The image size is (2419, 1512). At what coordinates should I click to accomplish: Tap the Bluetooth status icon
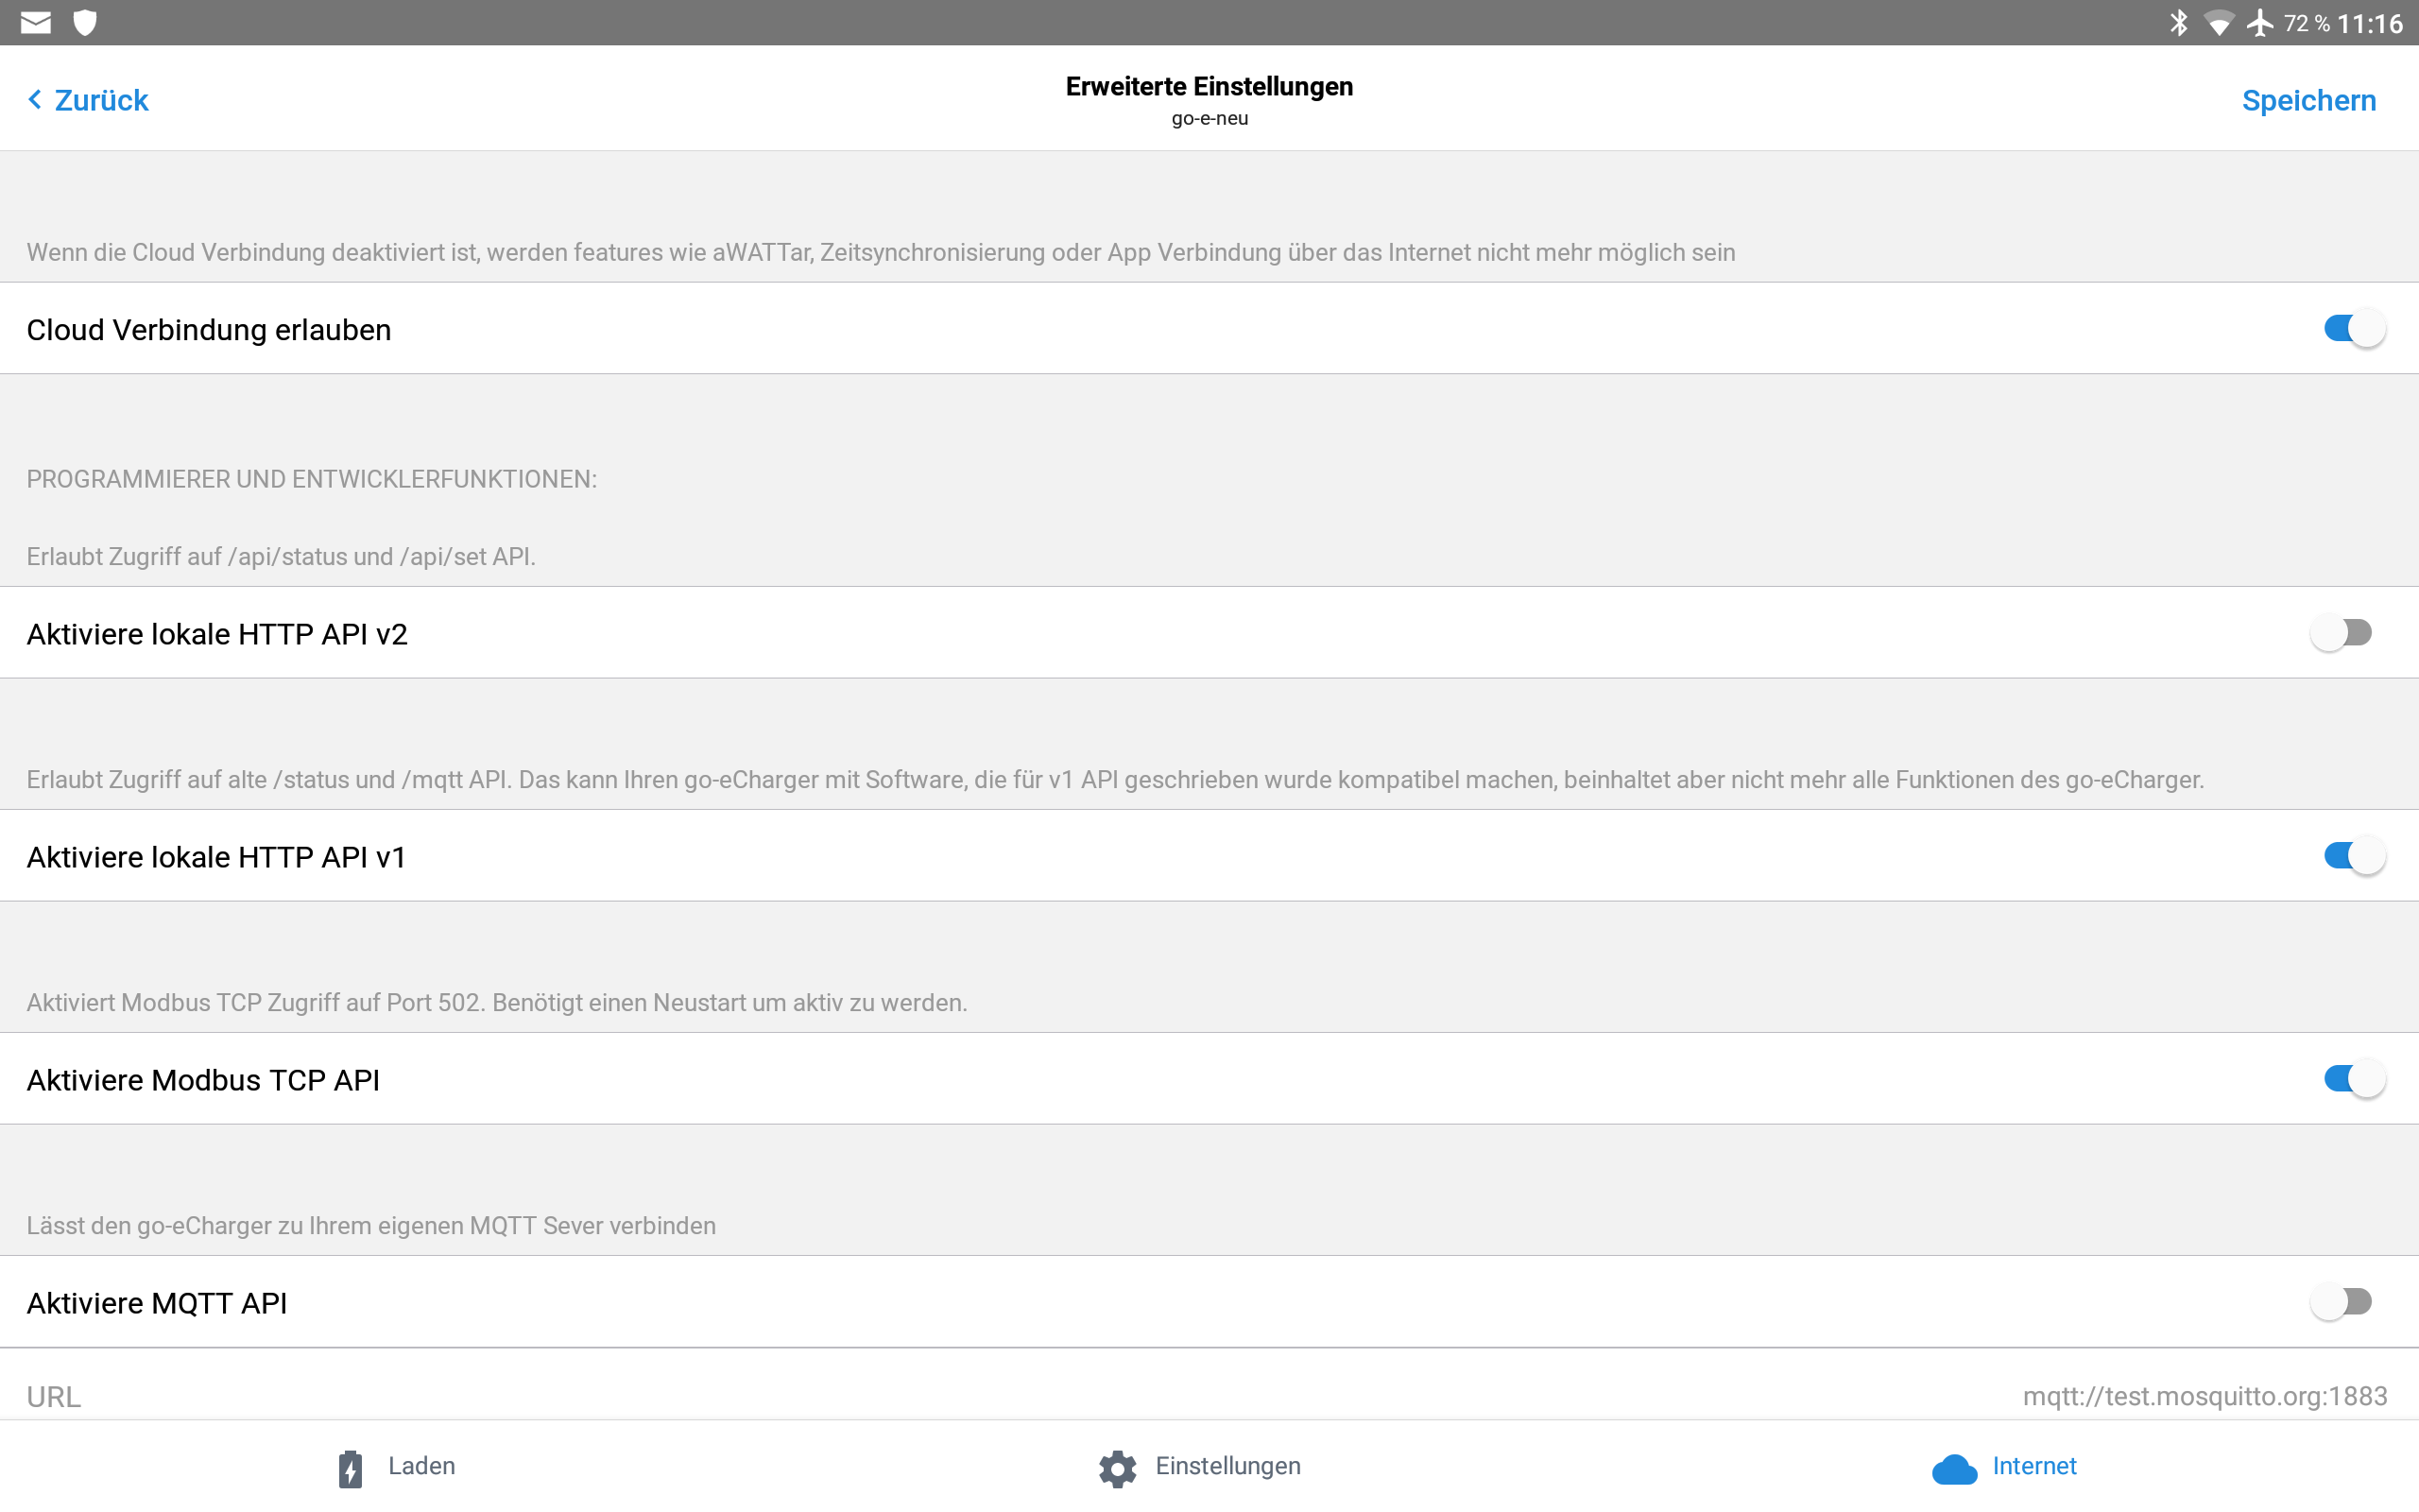point(2178,22)
